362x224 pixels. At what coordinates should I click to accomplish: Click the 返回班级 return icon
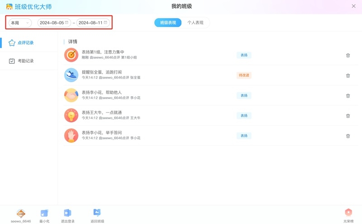pyautogui.click(x=97, y=212)
